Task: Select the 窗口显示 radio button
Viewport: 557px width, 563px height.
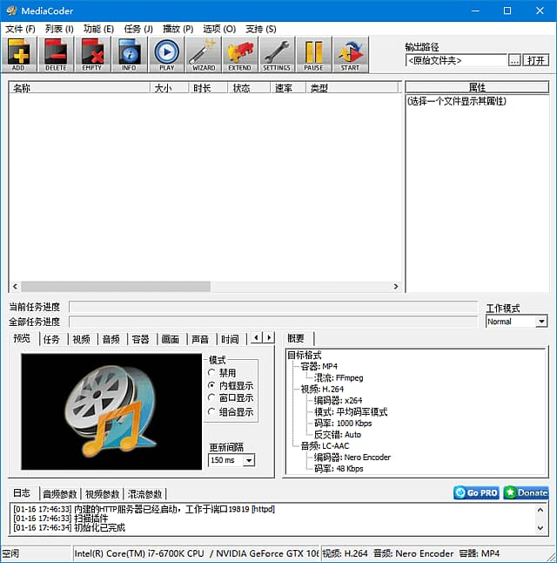Action: 212,398
